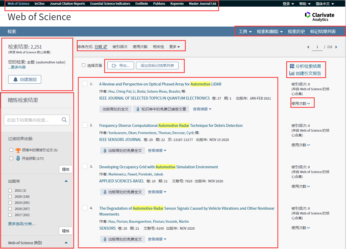Collapse the 出版年 filter section

pos(66,181)
